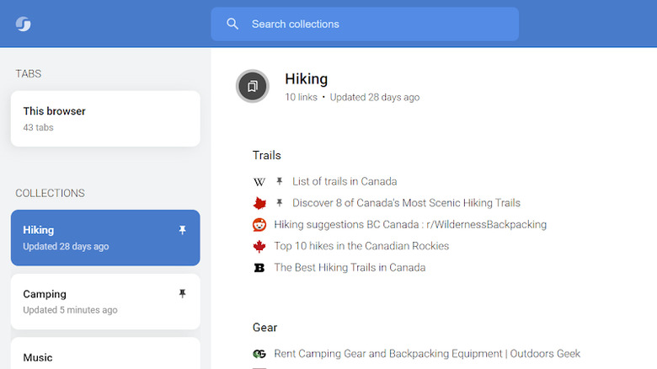Viewport: 657px width, 369px height.
Task: Click the Outdoors Geek favicon
Action: tap(259, 354)
